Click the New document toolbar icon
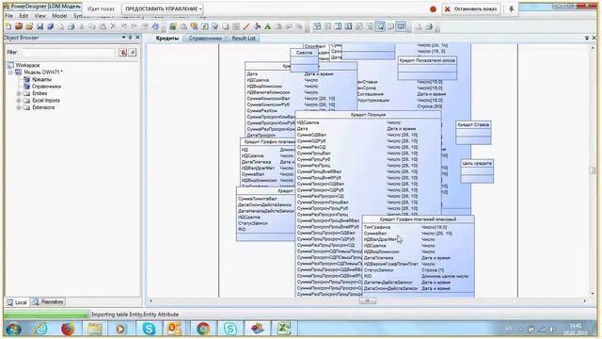Screen dimensions: 602x339 pos(8,26)
